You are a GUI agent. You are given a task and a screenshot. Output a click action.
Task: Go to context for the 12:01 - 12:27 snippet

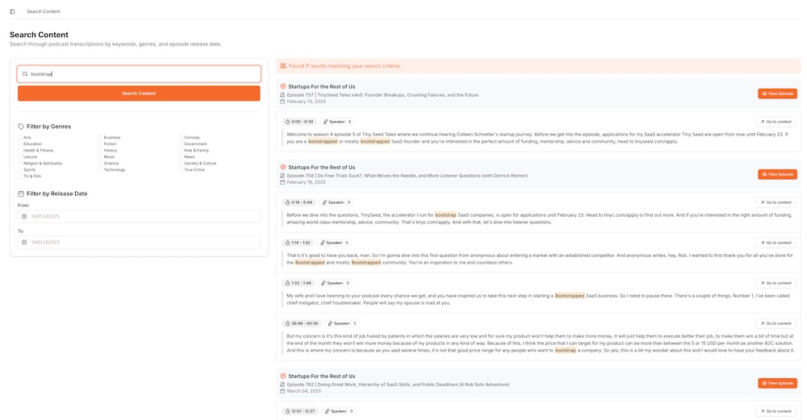coord(776,411)
